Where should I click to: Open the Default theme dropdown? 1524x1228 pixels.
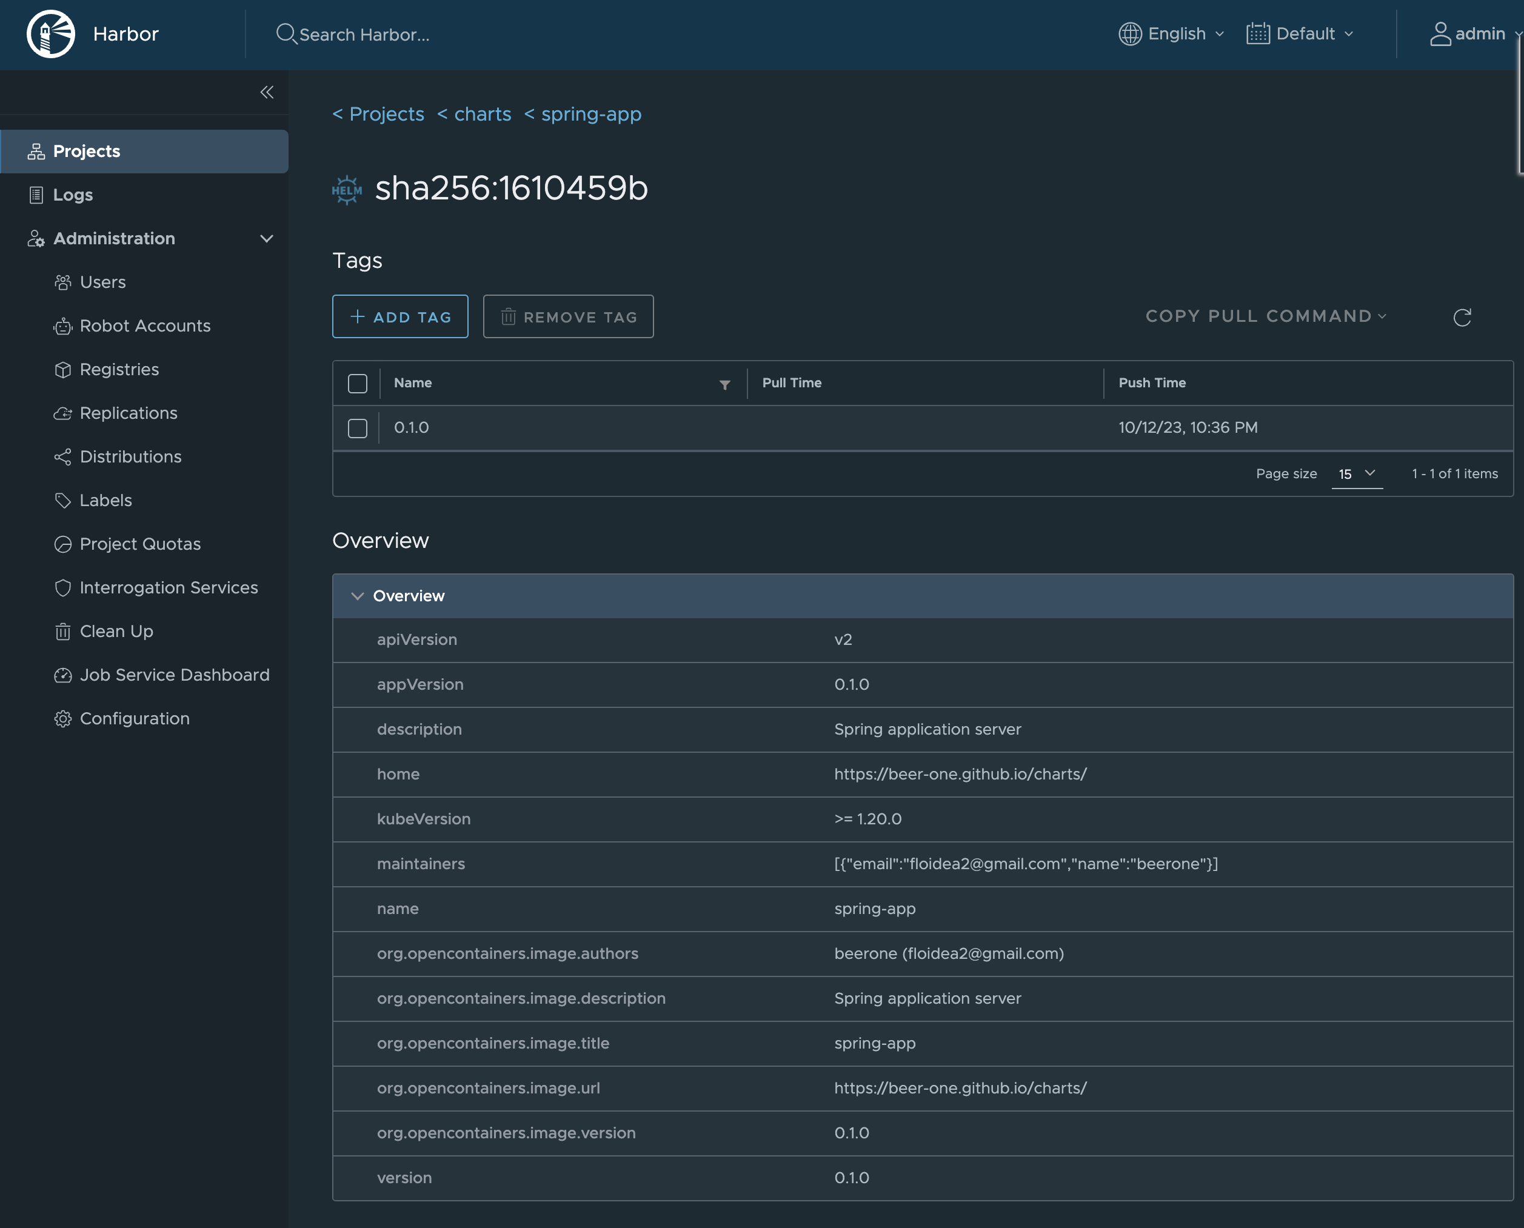1300,34
